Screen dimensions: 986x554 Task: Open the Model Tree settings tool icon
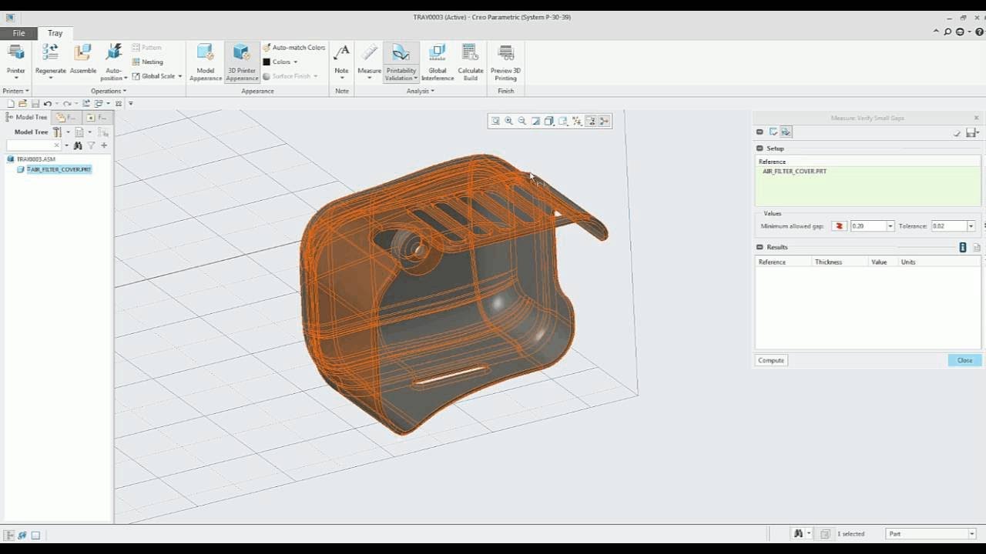pos(57,132)
